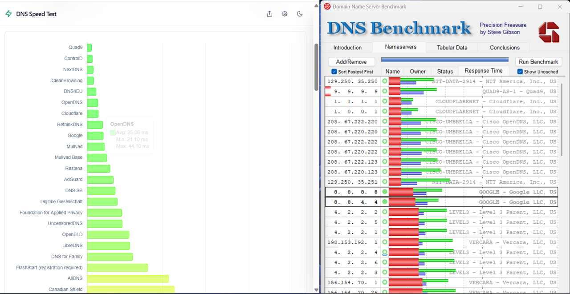
Task: Open settings gear in DNS Speed Test
Action: (x=285, y=14)
